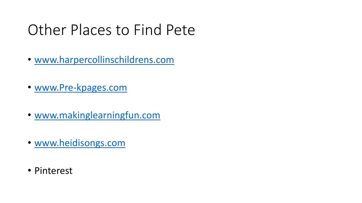Place cursor on the word to in title
Screen dimensions: 362x203
click(x=122, y=30)
